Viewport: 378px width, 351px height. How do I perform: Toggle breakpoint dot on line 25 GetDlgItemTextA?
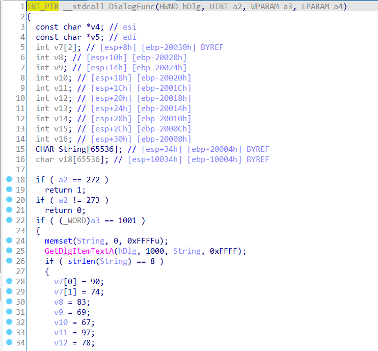coord(9,251)
